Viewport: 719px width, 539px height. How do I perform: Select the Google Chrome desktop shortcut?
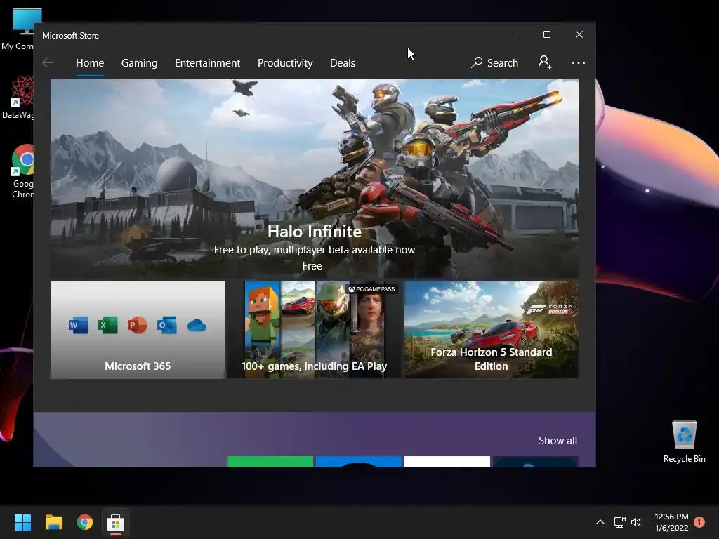[22, 171]
